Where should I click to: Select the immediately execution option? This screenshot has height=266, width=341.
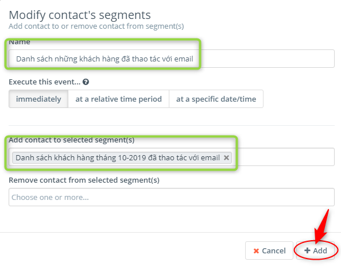point(38,99)
